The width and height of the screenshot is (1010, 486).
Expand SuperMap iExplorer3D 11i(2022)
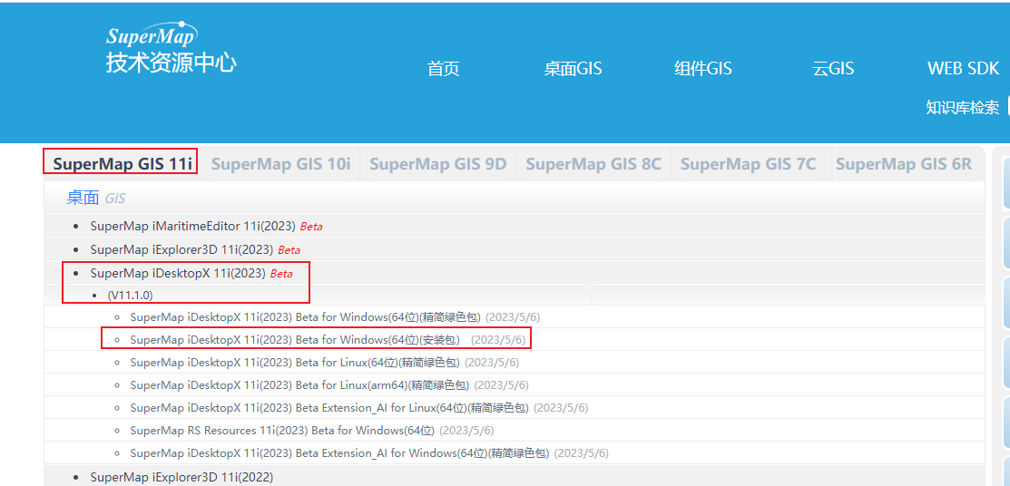(x=181, y=477)
